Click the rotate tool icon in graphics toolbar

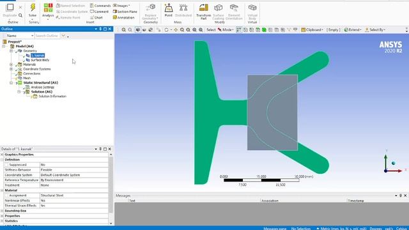[166, 30]
